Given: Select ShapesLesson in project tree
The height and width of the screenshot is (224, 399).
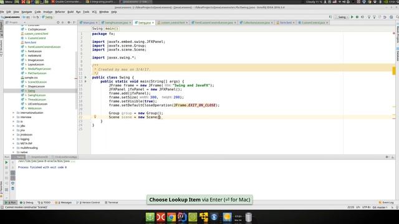Looking at the screenshot, I should (x=36, y=86).
